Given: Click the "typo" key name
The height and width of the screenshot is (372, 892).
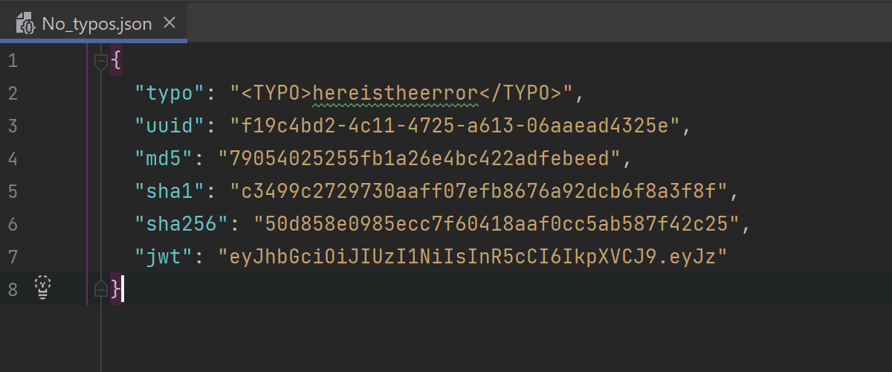Looking at the screenshot, I should 169,93.
